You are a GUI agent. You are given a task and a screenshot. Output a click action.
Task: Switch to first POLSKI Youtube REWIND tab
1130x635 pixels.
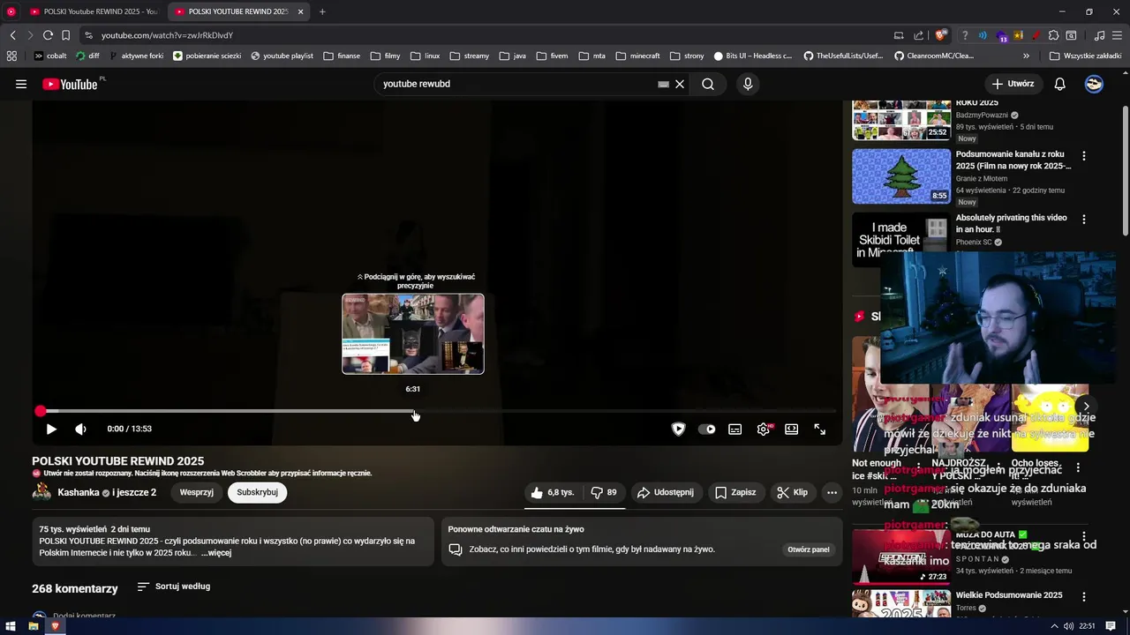coord(93,11)
